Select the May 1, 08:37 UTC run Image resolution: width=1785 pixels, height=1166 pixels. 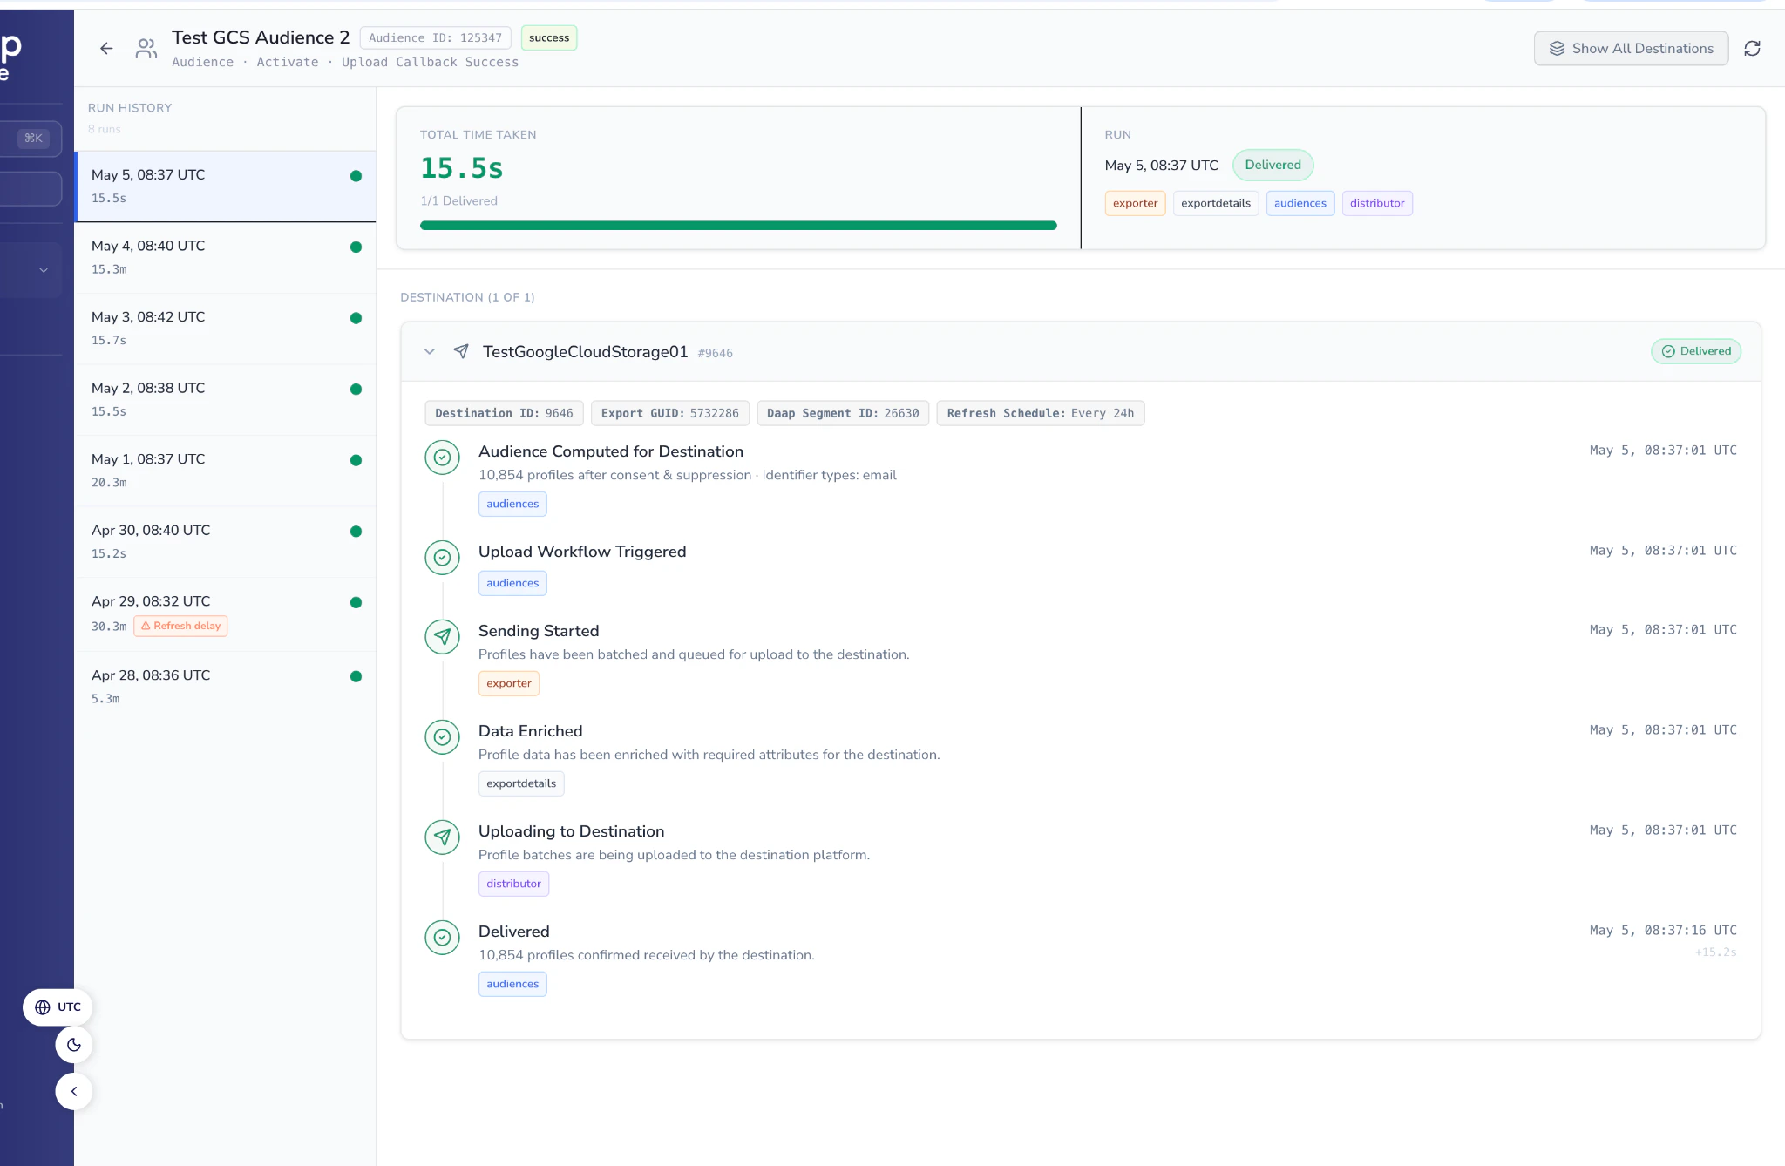(x=226, y=471)
